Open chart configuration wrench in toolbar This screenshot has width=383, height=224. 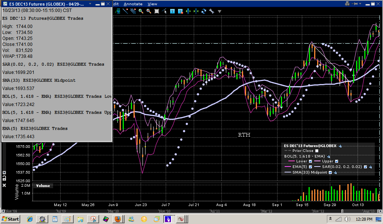coord(212,11)
